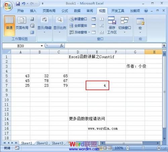This screenshot has width=168, height=152.
Task: Open Excel help question mark icon
Action: pos(146,11)
